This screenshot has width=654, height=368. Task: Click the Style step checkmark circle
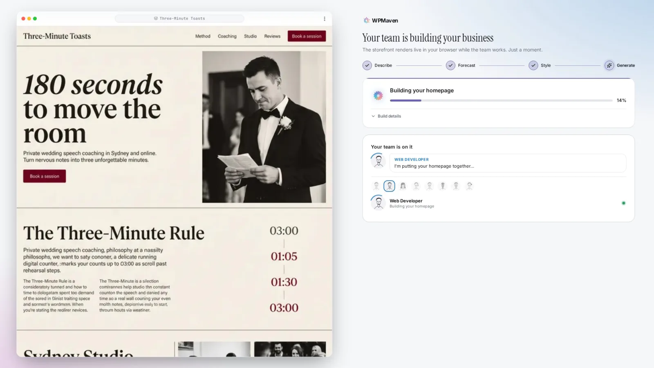pyautogui.click(x=533, y=65)
